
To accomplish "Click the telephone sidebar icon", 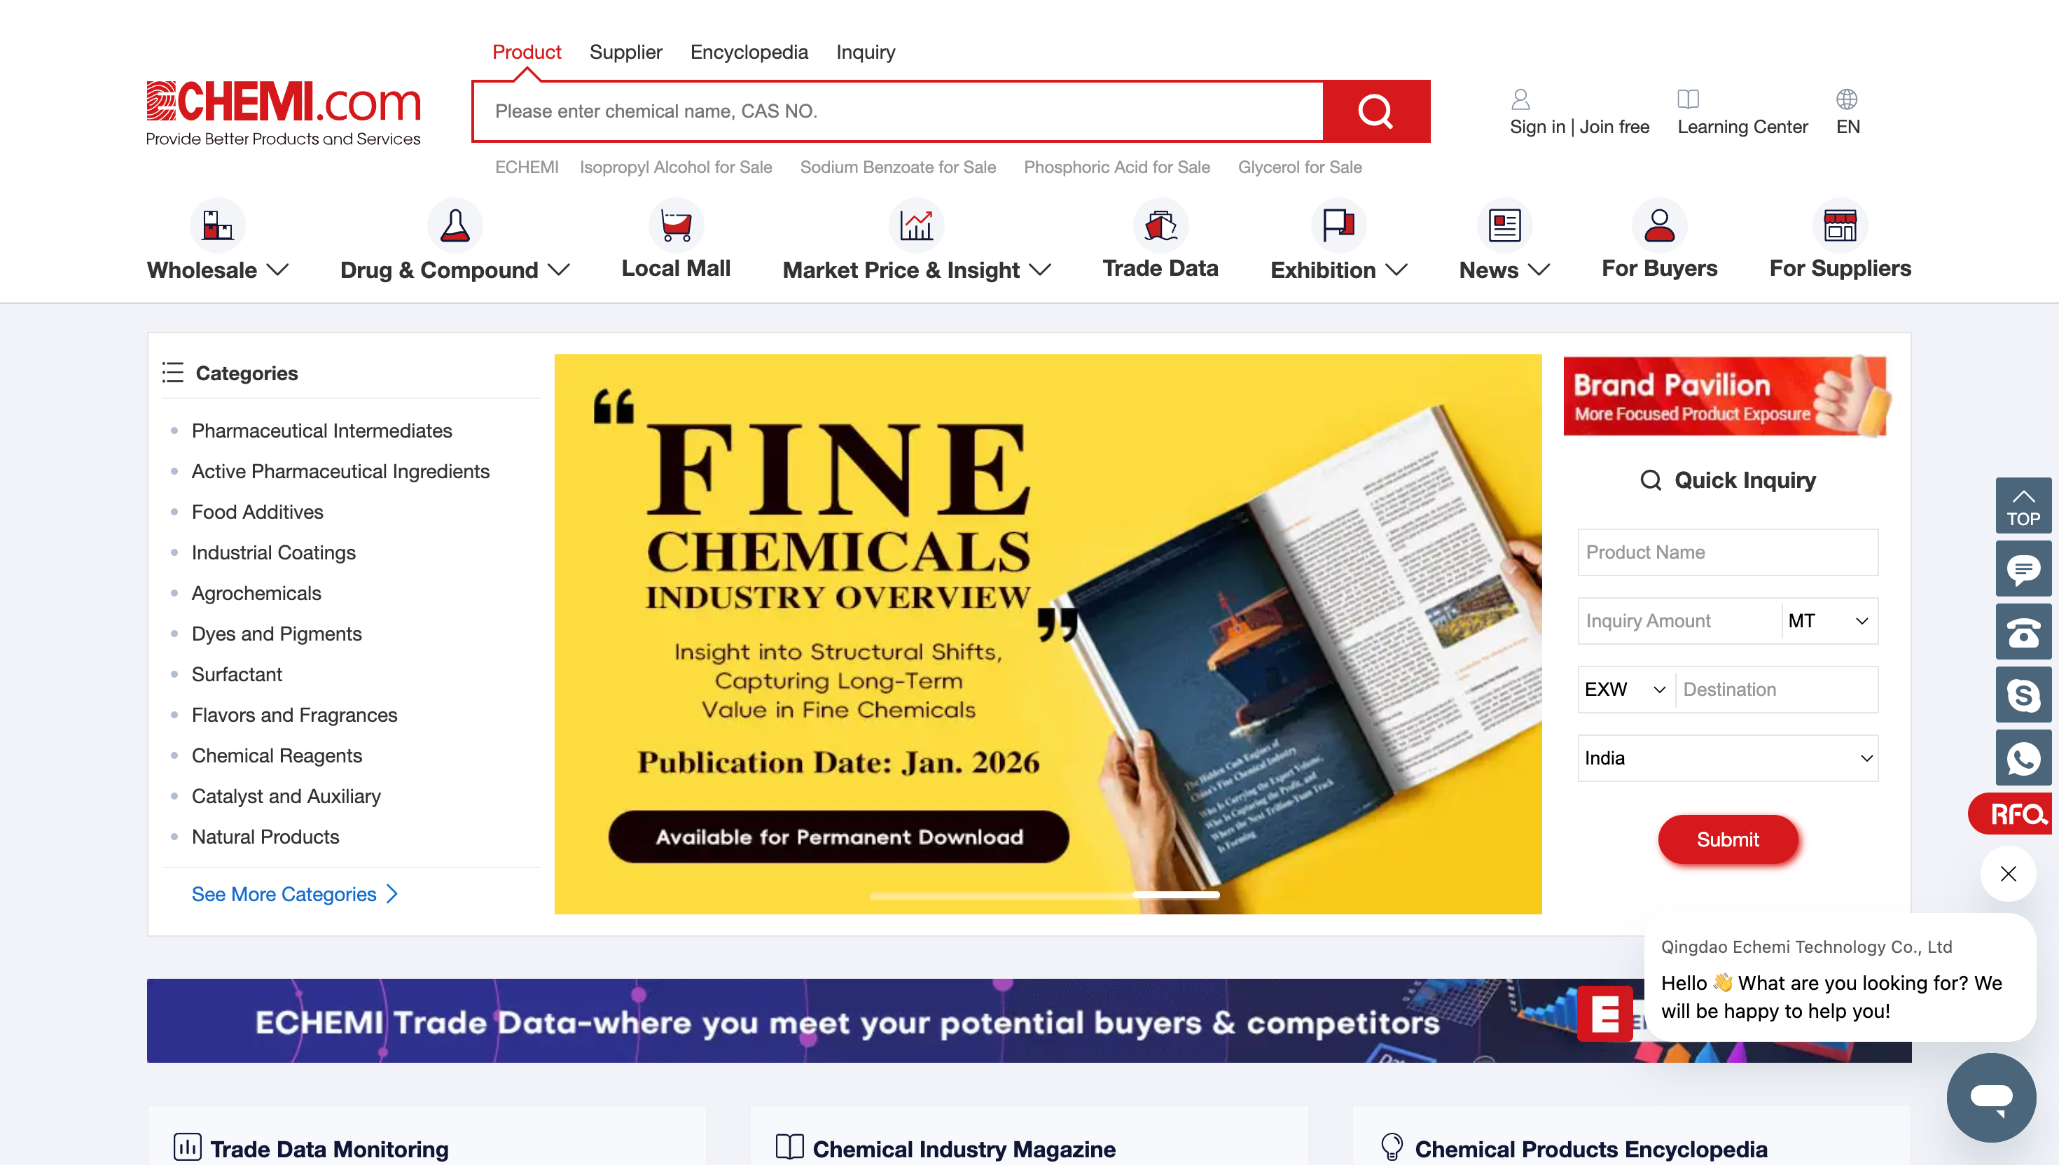I will tap(2023, 632).
